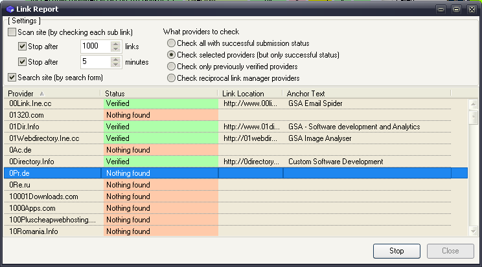This screenshot has height=267, width=482.
Task: Increase the links limit with up arrow
Action: (116, 43)
